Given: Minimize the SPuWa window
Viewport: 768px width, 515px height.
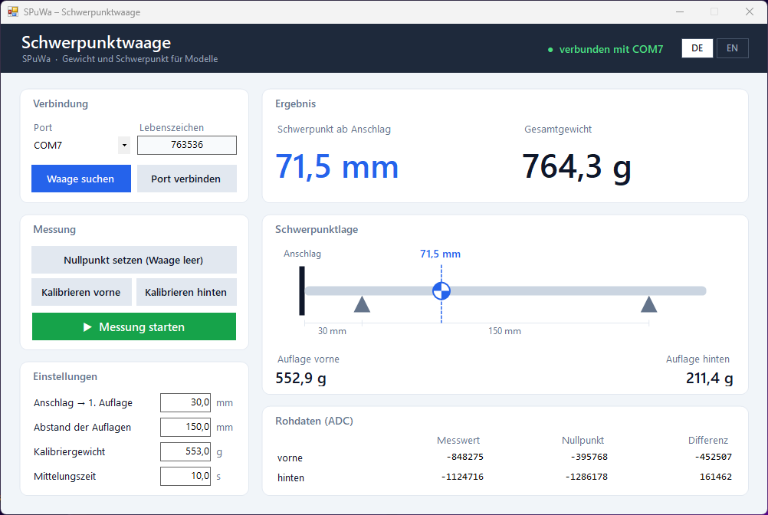Looking at the screenshot, I should (x=680, y=11).
